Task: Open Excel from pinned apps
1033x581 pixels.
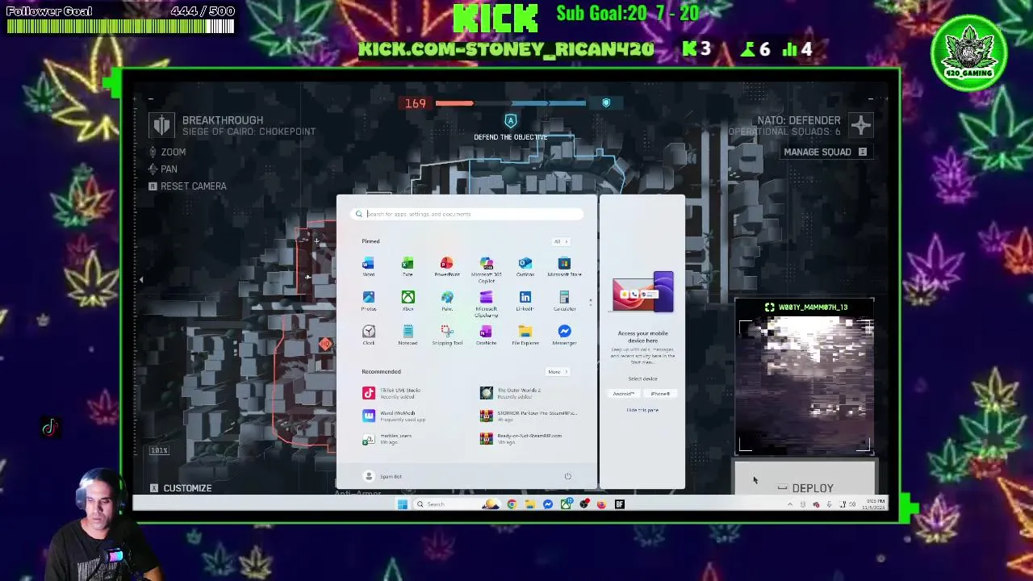Action: point(408,267)
